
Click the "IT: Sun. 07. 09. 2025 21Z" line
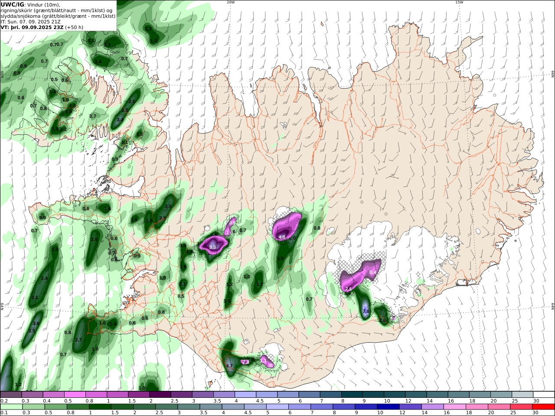pos(31,21)
